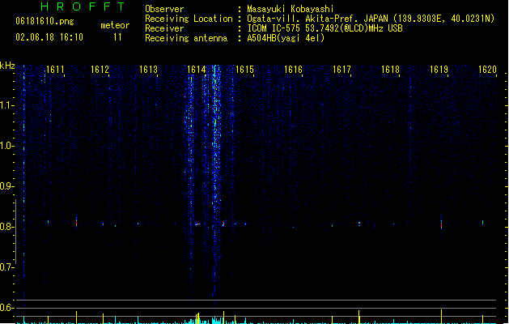Click the meteor count label
Screen dimensions: 509x324
[x=115, y=25]
